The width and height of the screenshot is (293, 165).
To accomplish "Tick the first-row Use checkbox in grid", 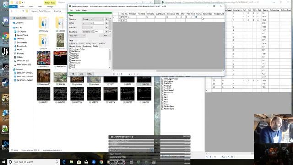I will coord(122,17).
